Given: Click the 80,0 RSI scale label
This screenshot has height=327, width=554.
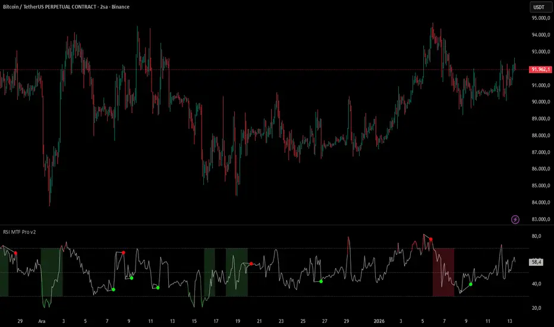Looking at the screenshot, I should (536, 236).
